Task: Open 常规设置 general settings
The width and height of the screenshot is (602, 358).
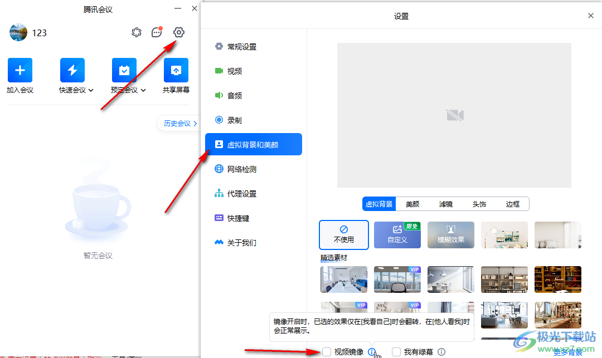Action: coord(254,47)
